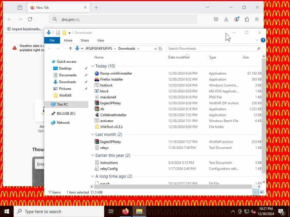Open the File ribbon tab

coord(52,40)
